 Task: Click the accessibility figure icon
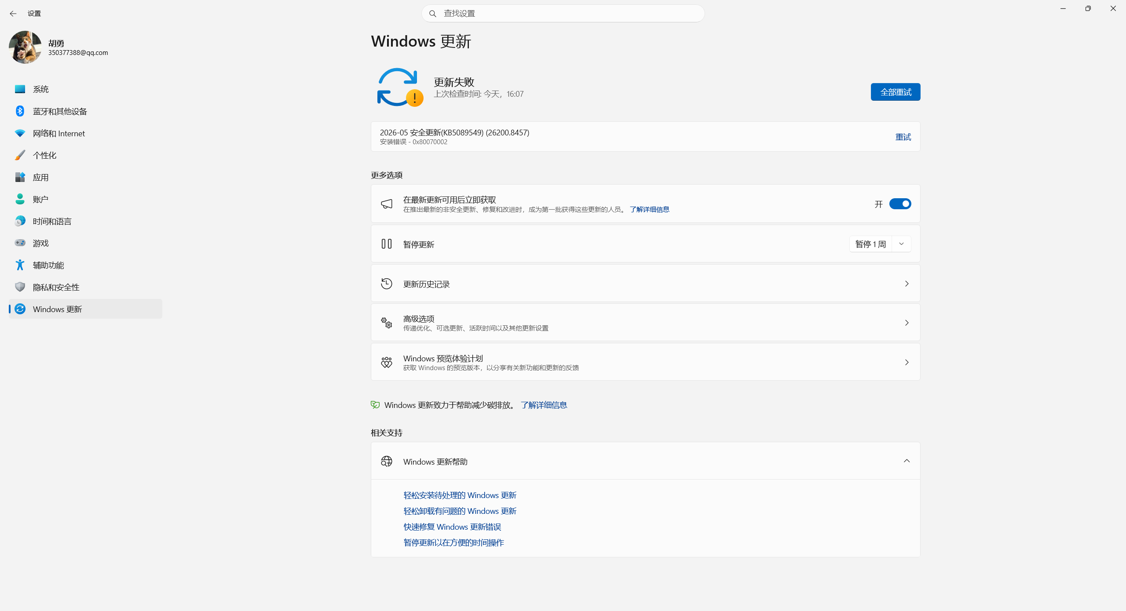[20, 265]
